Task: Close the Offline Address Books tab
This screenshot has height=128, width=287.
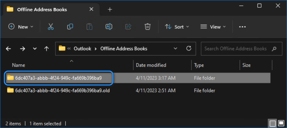Action: click(91, 9)
